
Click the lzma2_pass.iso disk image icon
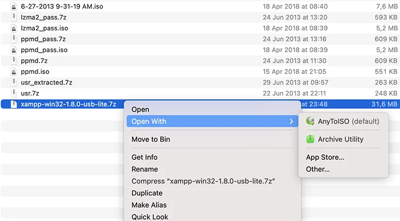[x=14, y=28]
